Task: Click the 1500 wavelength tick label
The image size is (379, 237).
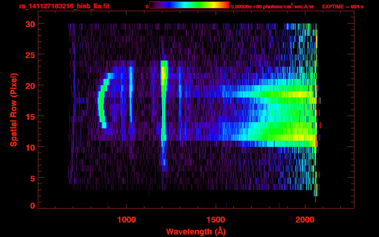Action: [x=216, y=220]
